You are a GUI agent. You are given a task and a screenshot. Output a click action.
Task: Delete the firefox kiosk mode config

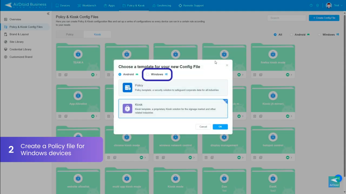click(255, 75)
